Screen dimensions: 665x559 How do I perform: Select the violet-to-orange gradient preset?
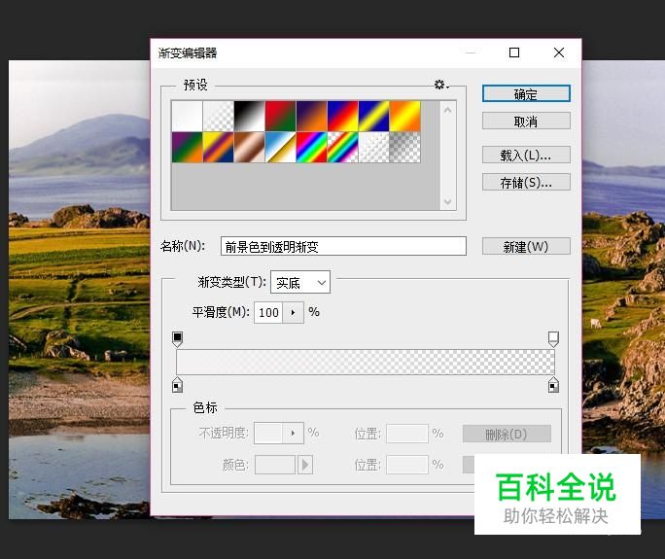coord(312,116)
